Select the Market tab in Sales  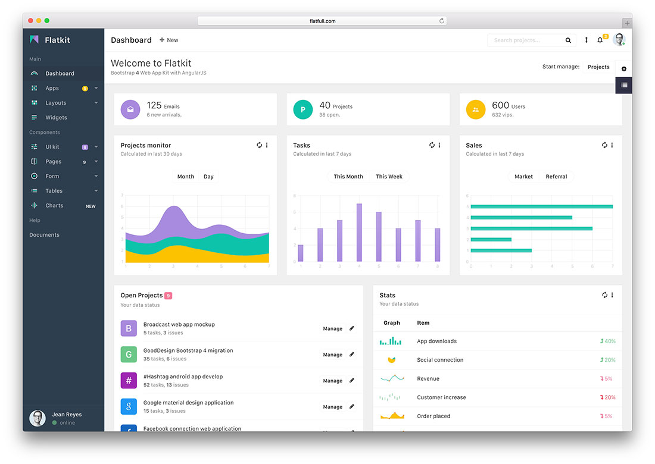click(x=523, y=176)
